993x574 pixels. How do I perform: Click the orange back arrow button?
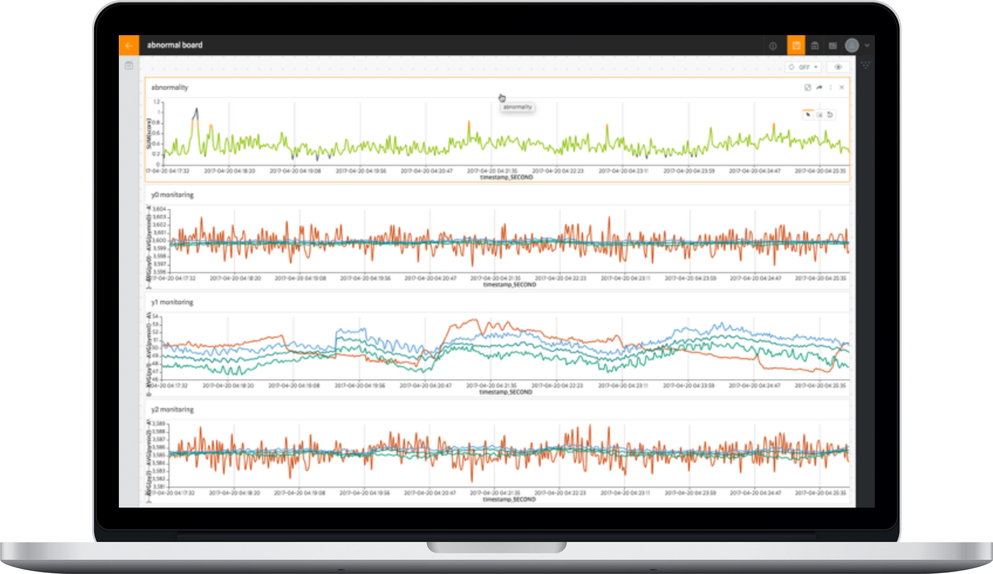tap(129, 45)
